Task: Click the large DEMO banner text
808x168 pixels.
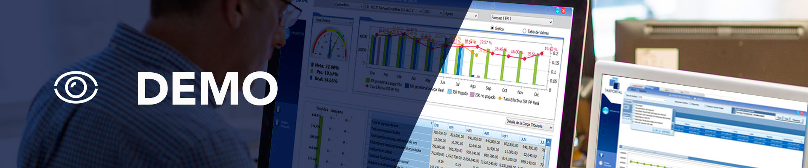Action: pyautogui.click(x=207, y=88)
